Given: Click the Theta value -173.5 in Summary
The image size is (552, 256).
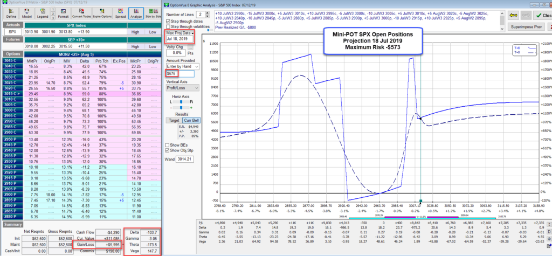Looking at the screenshot, I should 150,244.
